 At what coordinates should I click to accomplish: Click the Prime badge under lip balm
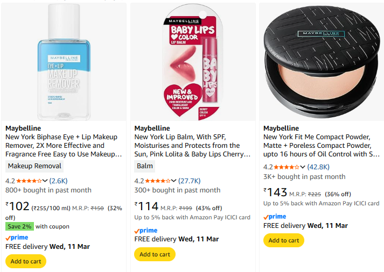click(x=145, y=230)
